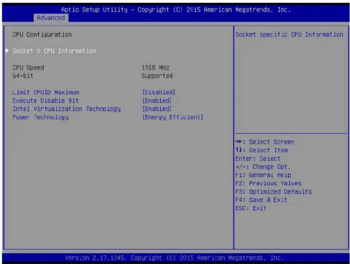Select the Power Technology setting
The height and width of the screenshot is (264, 350).
click(41, 117)
